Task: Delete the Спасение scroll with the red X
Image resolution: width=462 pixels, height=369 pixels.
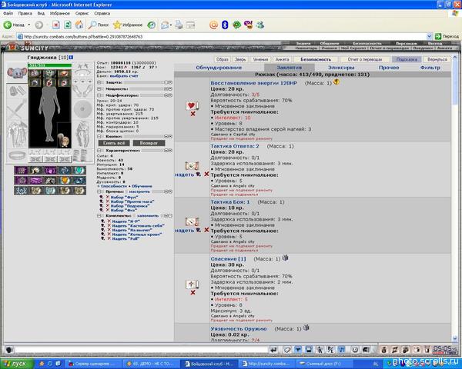Action: coord(192,292)
